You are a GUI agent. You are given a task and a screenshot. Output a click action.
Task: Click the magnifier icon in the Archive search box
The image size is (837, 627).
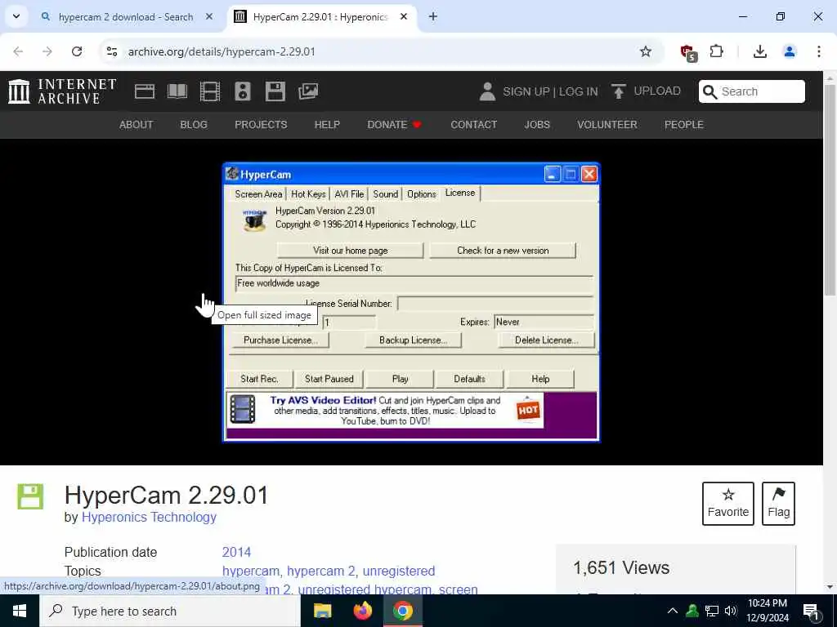(710, 91)
